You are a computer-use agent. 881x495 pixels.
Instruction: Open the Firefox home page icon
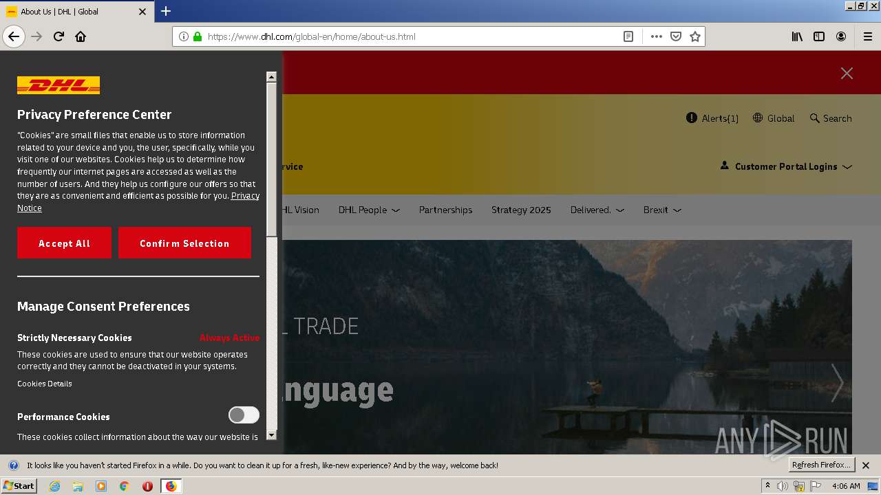click(81, 36)
